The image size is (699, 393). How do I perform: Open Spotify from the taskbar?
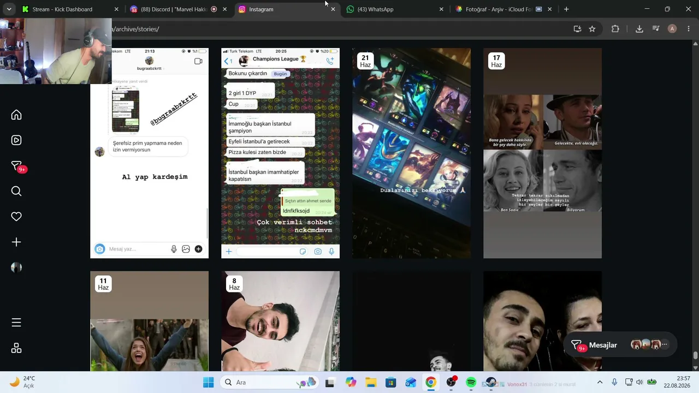pyautogui.click(x=471, y=383)
